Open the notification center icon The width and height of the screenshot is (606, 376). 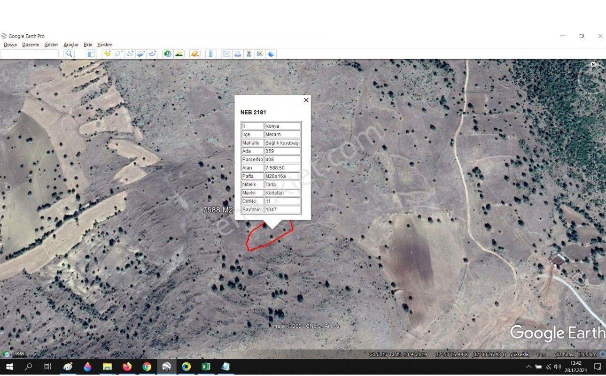[598, 367]
